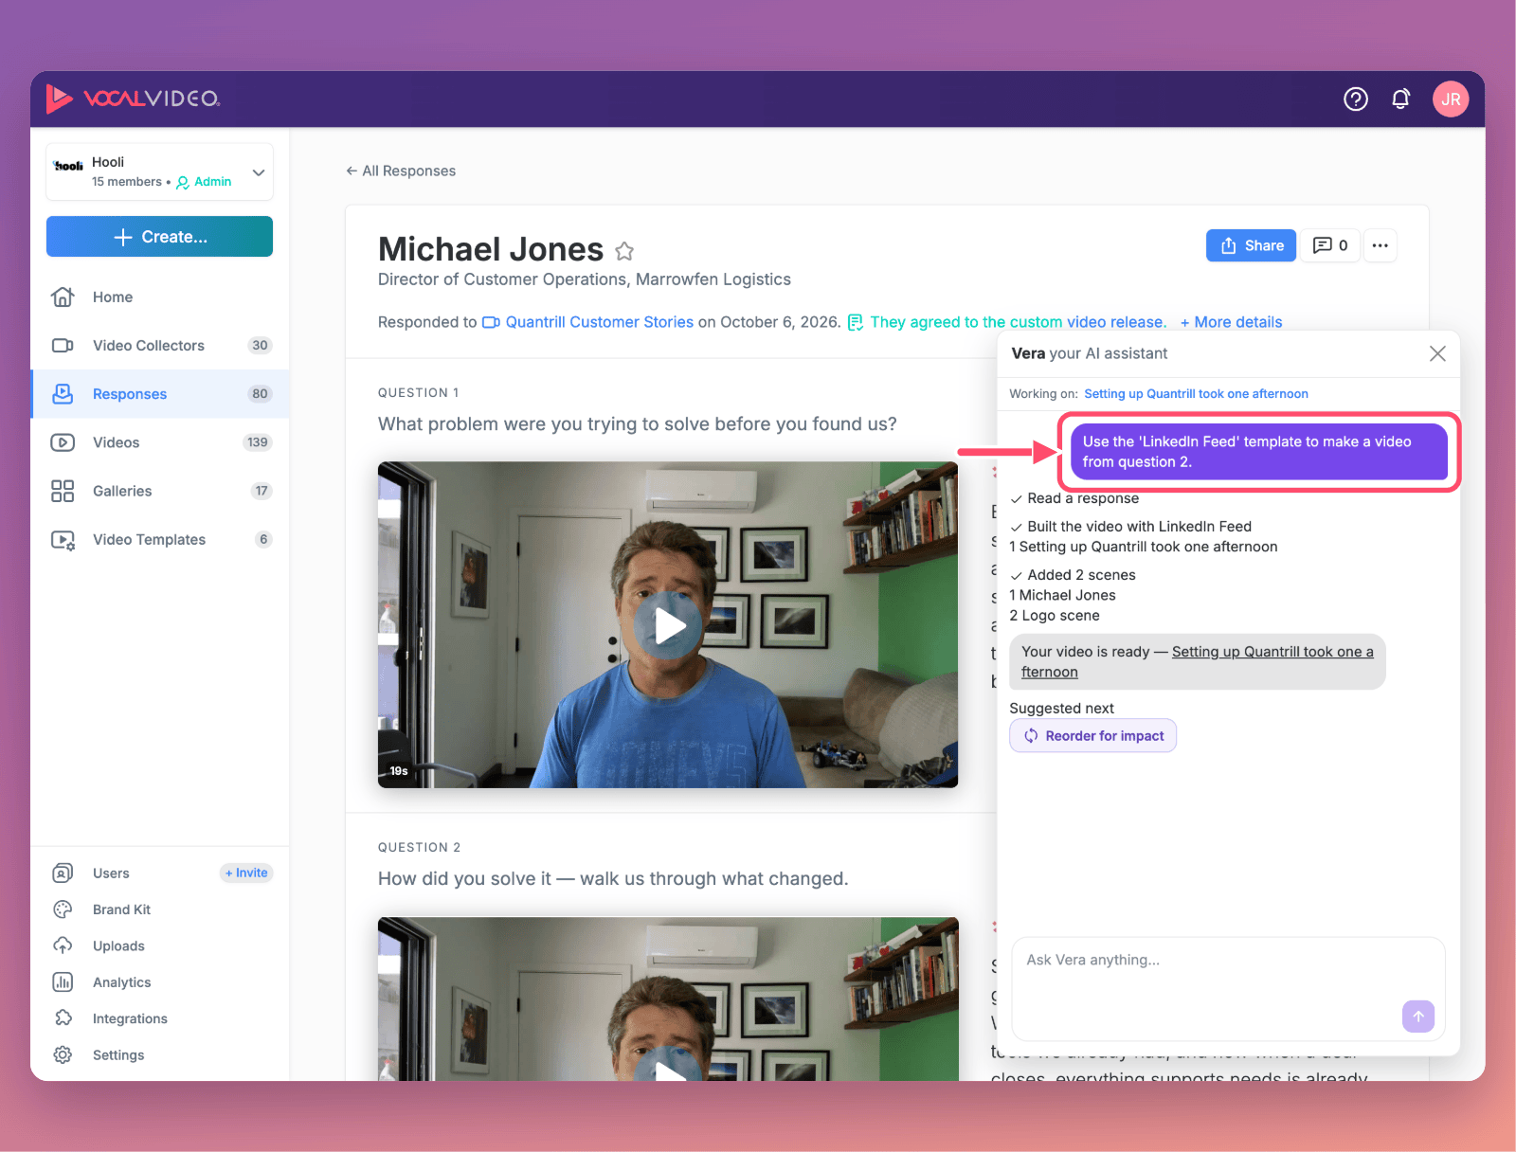Click the + Invite button
Screen dimensions: 1516x1152
[246, 873]
